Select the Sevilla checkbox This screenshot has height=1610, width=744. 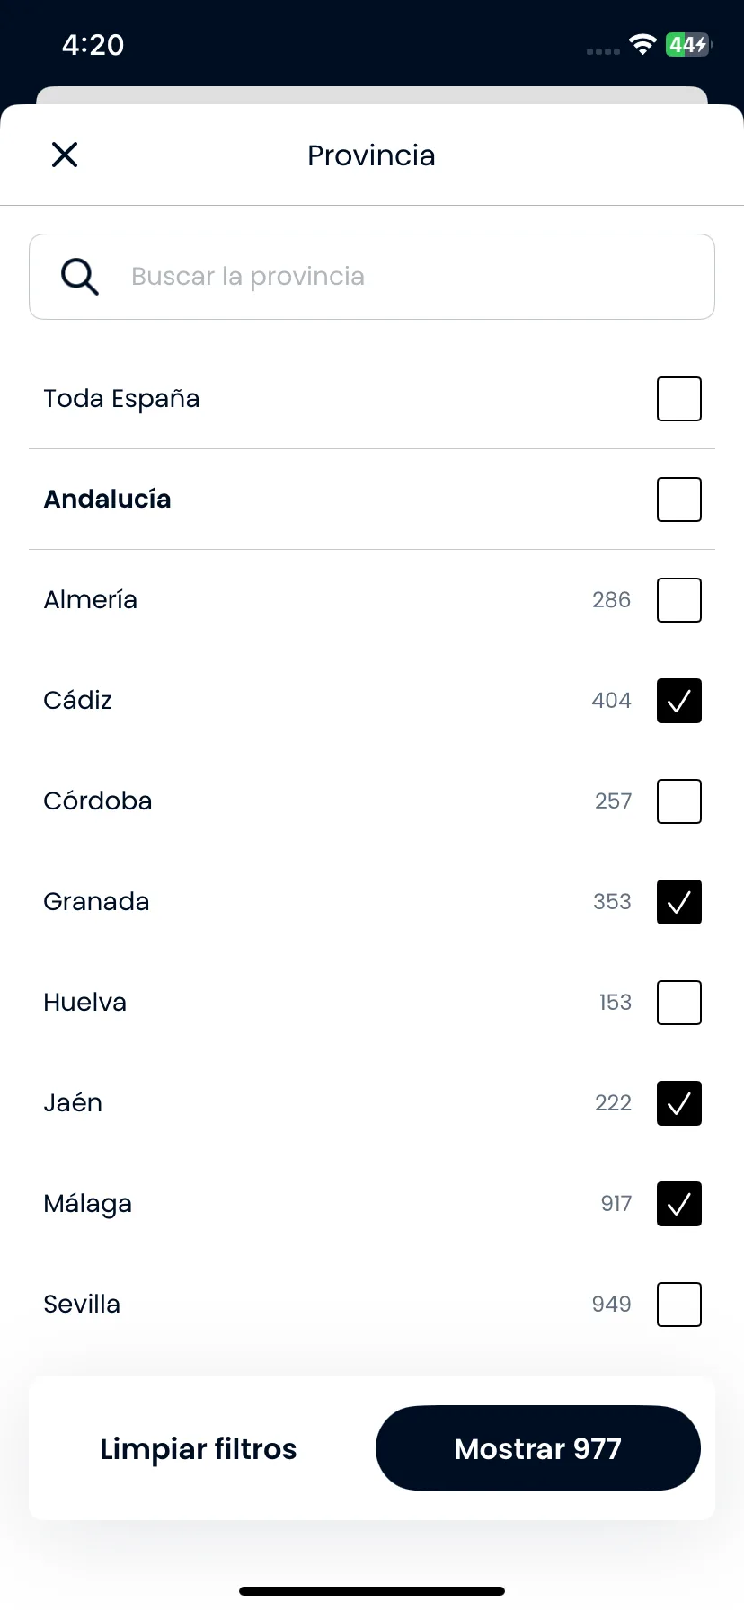679,1305
